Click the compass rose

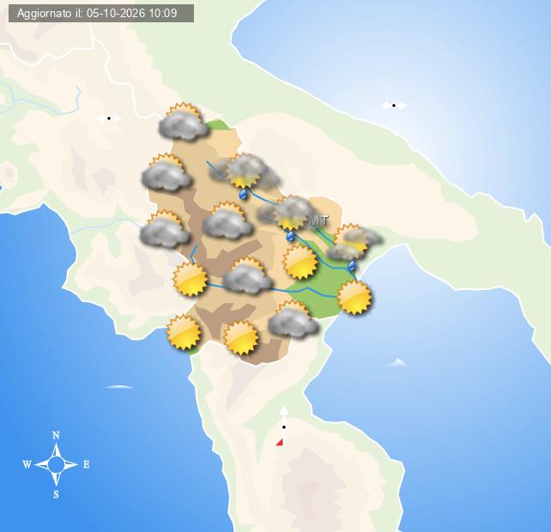click(57, 464)
